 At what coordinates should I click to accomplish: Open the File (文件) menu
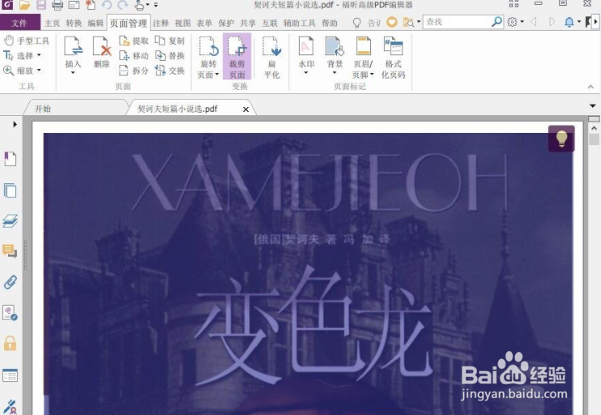tap(19, 23)
